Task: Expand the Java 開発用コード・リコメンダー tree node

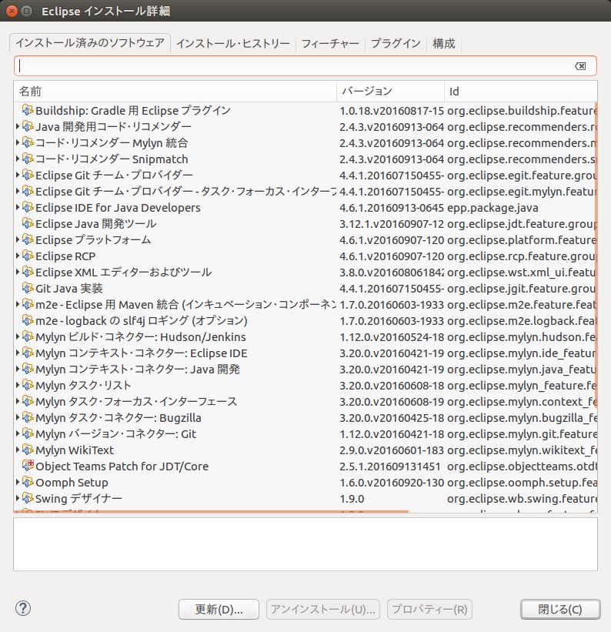Action: [x=18, y=126]
